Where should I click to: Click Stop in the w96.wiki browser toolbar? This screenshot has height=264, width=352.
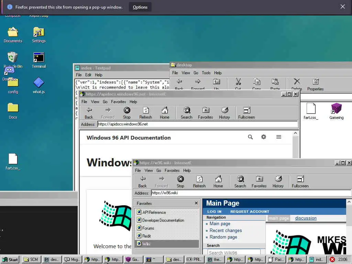[180, 181]
